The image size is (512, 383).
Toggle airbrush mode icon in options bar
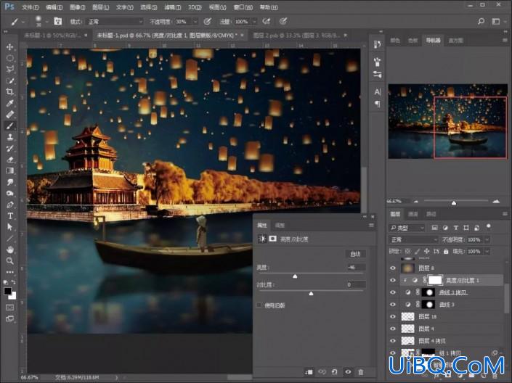click(x=267, y=21)
